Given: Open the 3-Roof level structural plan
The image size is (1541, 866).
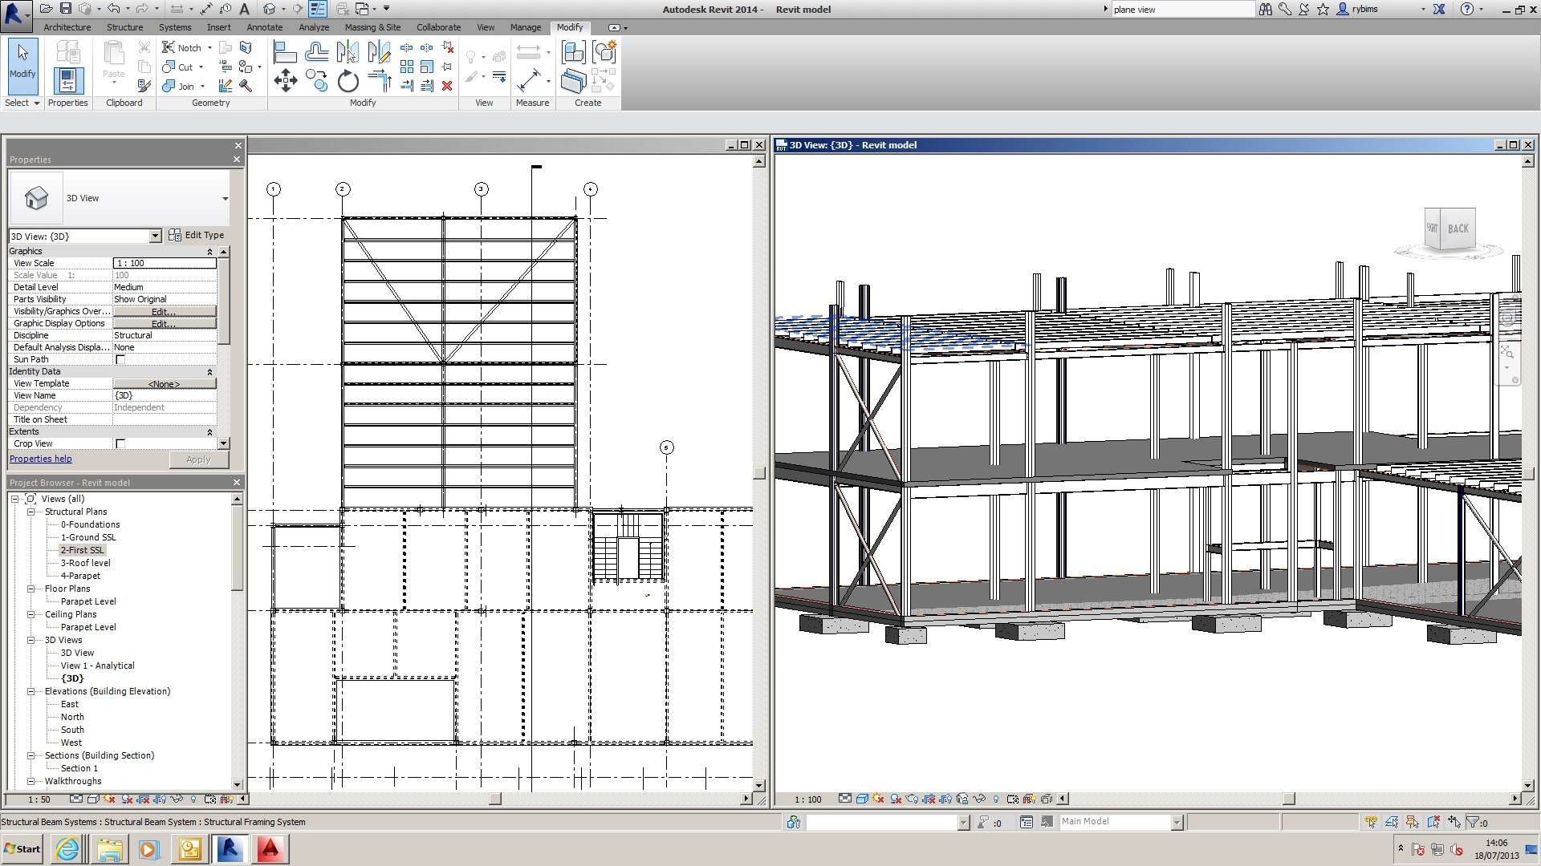Looking at the screenshot, I should coord(85,563).
